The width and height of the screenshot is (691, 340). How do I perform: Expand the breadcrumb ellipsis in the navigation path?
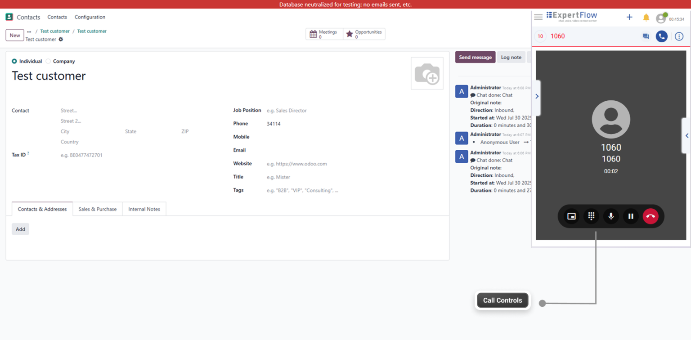pyautogui.click(x=29, y=31)
